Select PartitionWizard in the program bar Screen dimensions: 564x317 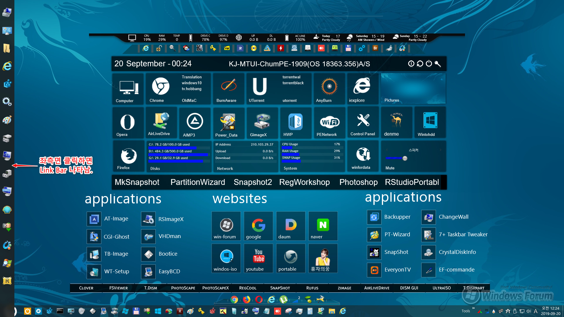(198, 182)
